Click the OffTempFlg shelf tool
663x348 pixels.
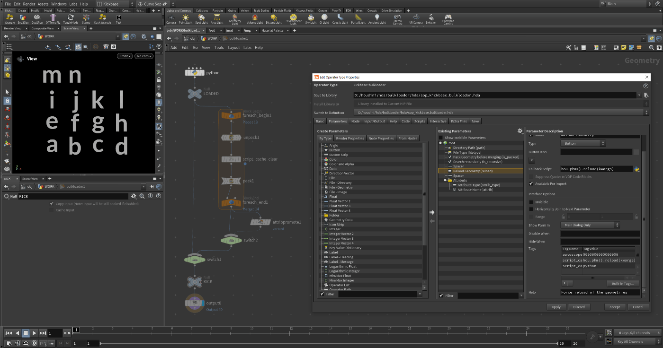(54, 19)
